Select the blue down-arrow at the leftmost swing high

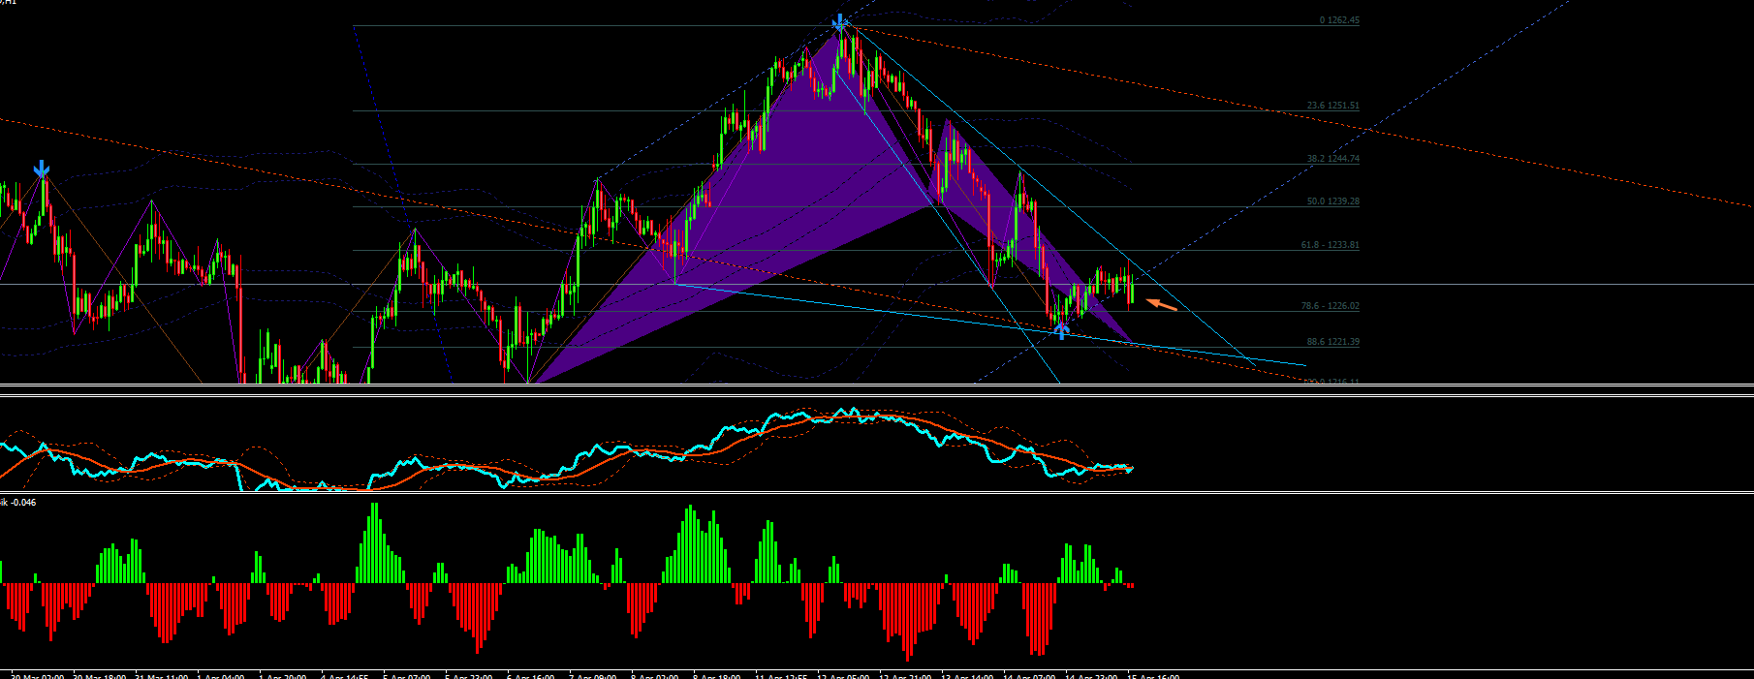click(42, 170)
